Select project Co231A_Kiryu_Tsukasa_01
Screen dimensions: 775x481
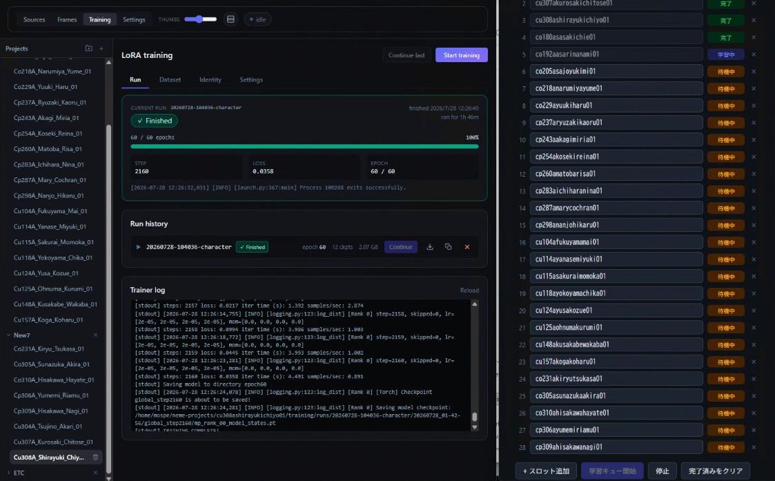coord(49,349)
